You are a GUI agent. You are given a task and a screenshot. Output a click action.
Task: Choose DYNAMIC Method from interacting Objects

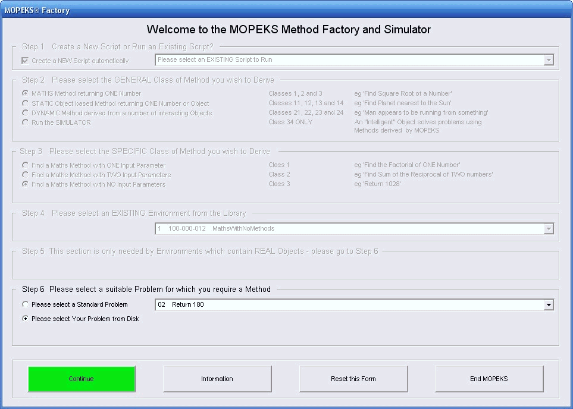25,113
